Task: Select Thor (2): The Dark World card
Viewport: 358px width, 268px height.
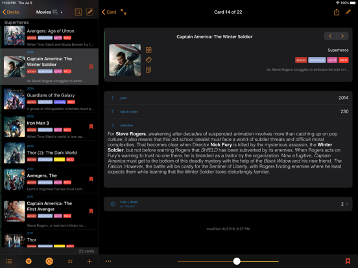Action: coord(49,153)
